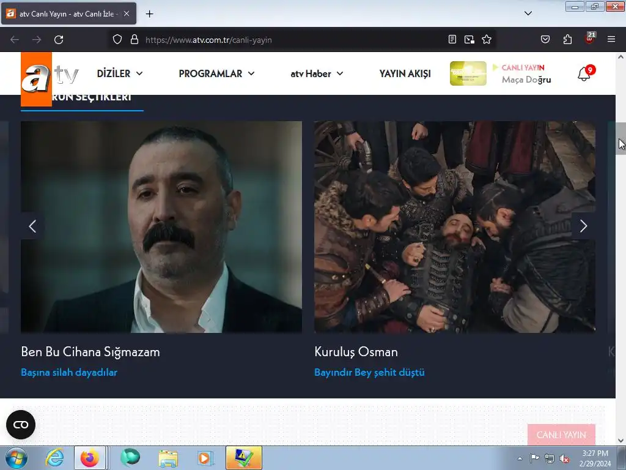Open the clock showing 3:27 PM

coord(595,458)
